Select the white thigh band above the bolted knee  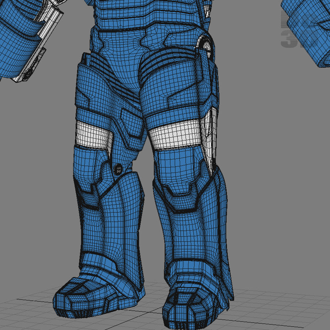click(94, 136)
